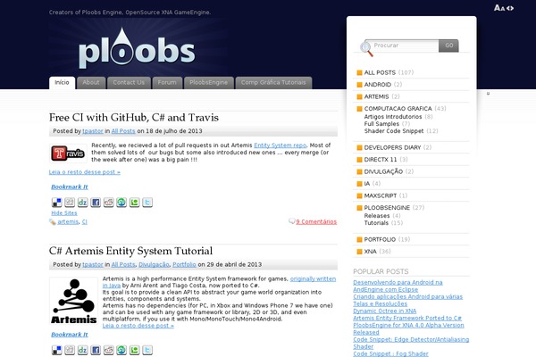The width and height of the screenshot is (536, 357).
Task: Open the 9 Comentários link
Action: (x=316, y=222)
